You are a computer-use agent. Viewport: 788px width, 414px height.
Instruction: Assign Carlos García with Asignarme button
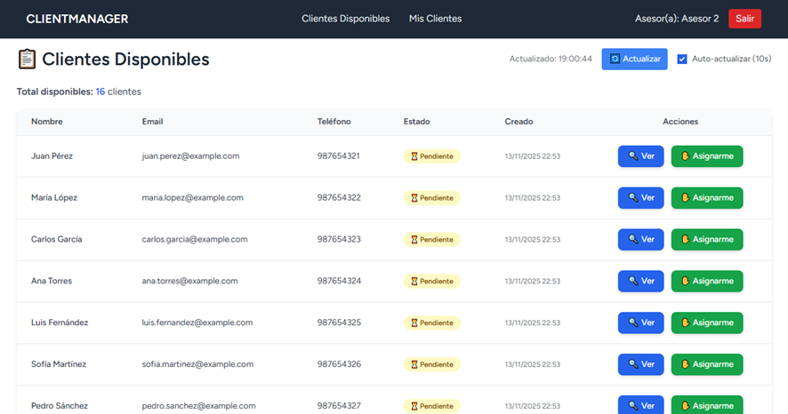coord(706,239)
